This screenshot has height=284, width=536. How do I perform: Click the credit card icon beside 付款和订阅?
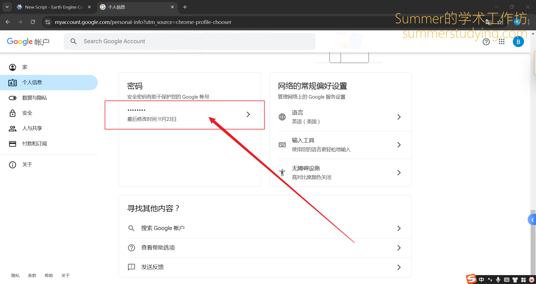pyautogui.click(x=13, y=144)
